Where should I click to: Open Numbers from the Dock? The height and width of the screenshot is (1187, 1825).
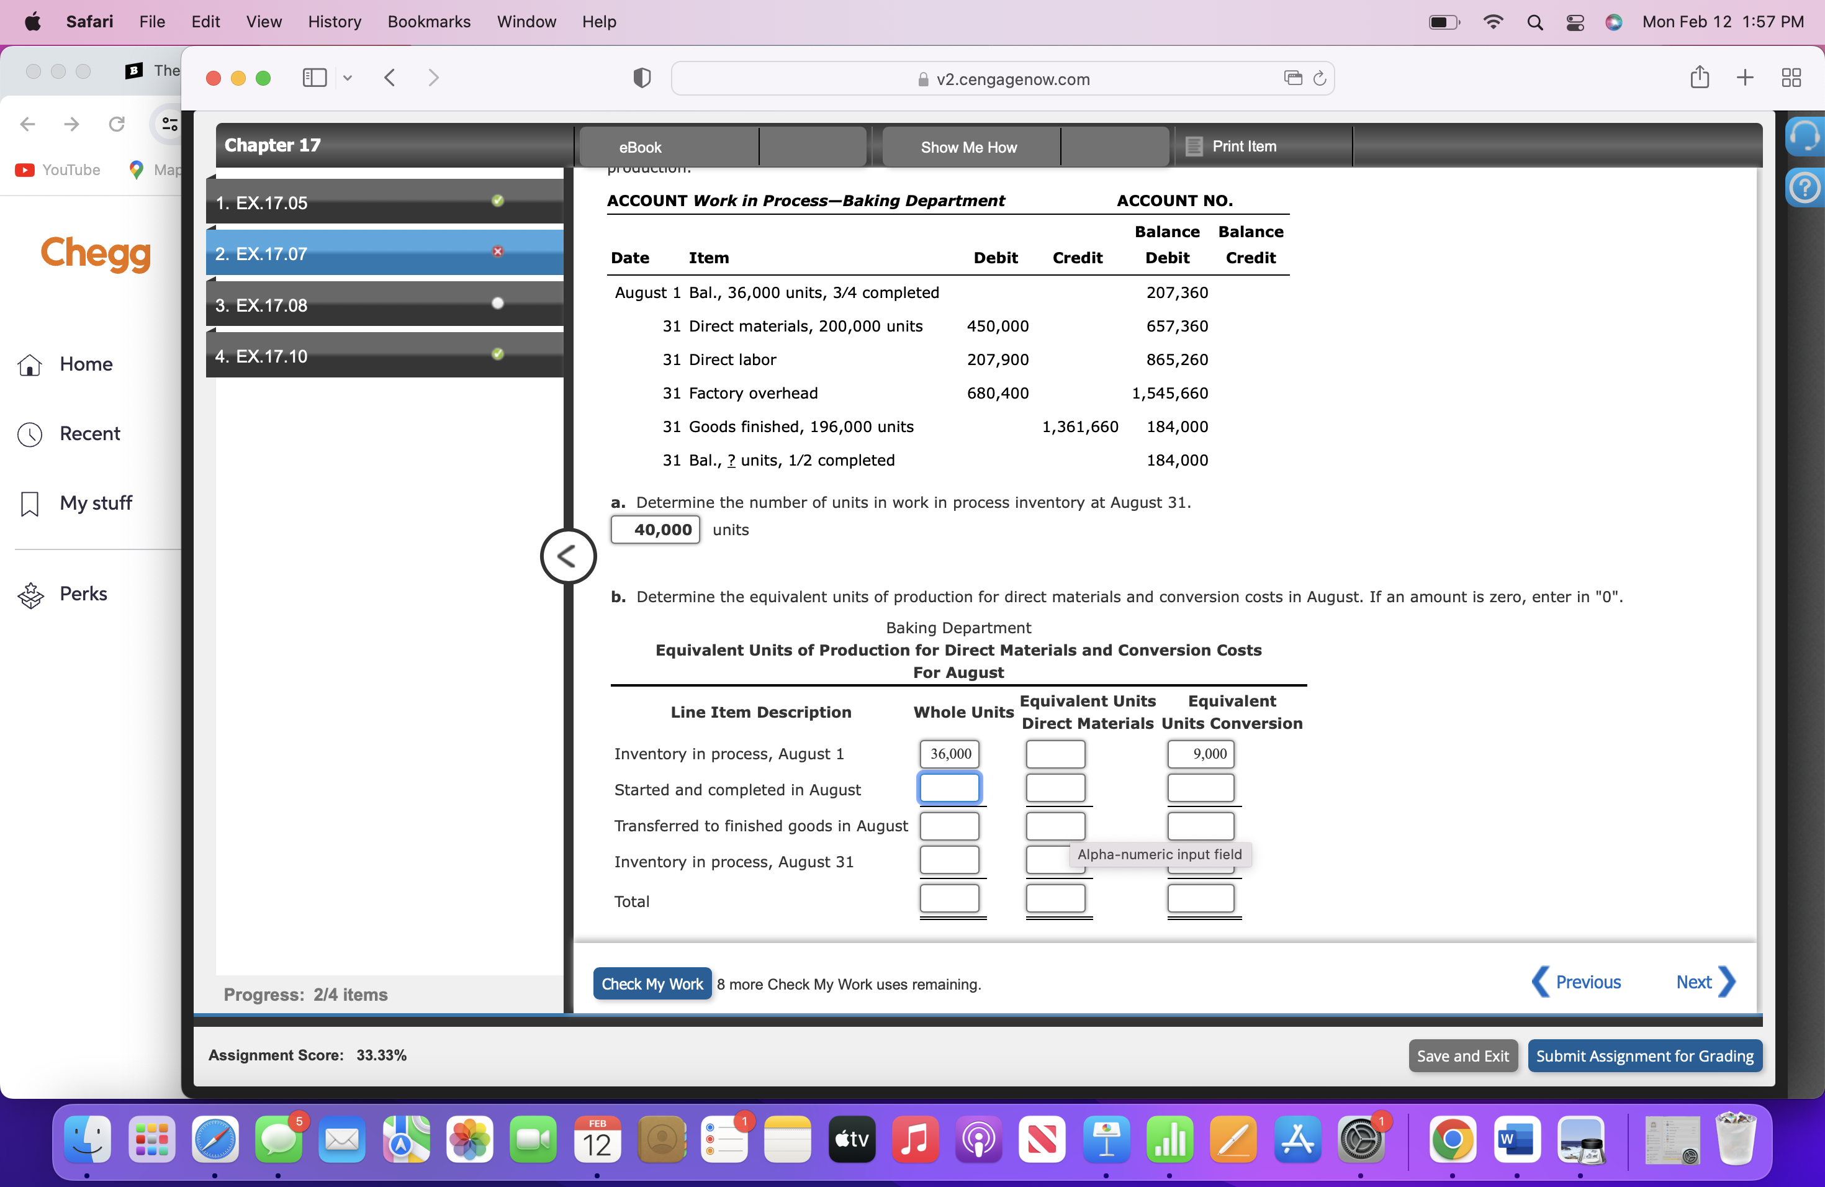point(1169,1139)
